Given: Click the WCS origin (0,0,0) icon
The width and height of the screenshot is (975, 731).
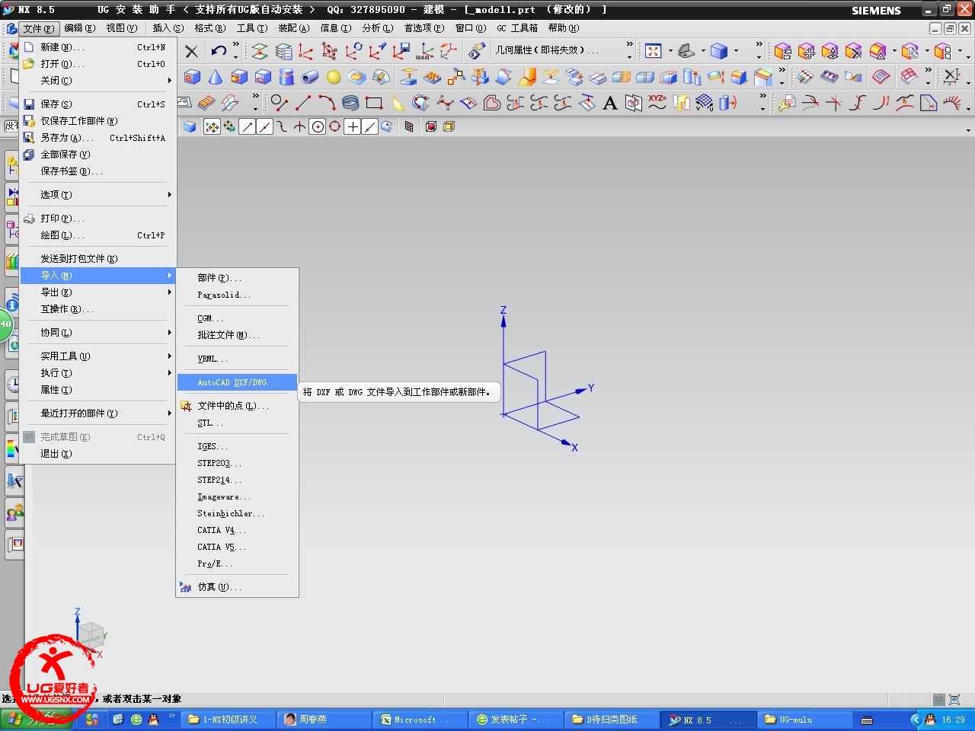Looking at the screenshot, I should [425, 51].
